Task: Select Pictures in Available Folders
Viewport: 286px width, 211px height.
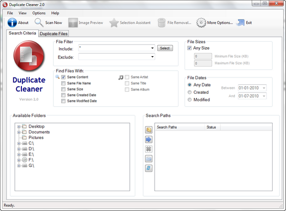Action: (x=36, y=138)
